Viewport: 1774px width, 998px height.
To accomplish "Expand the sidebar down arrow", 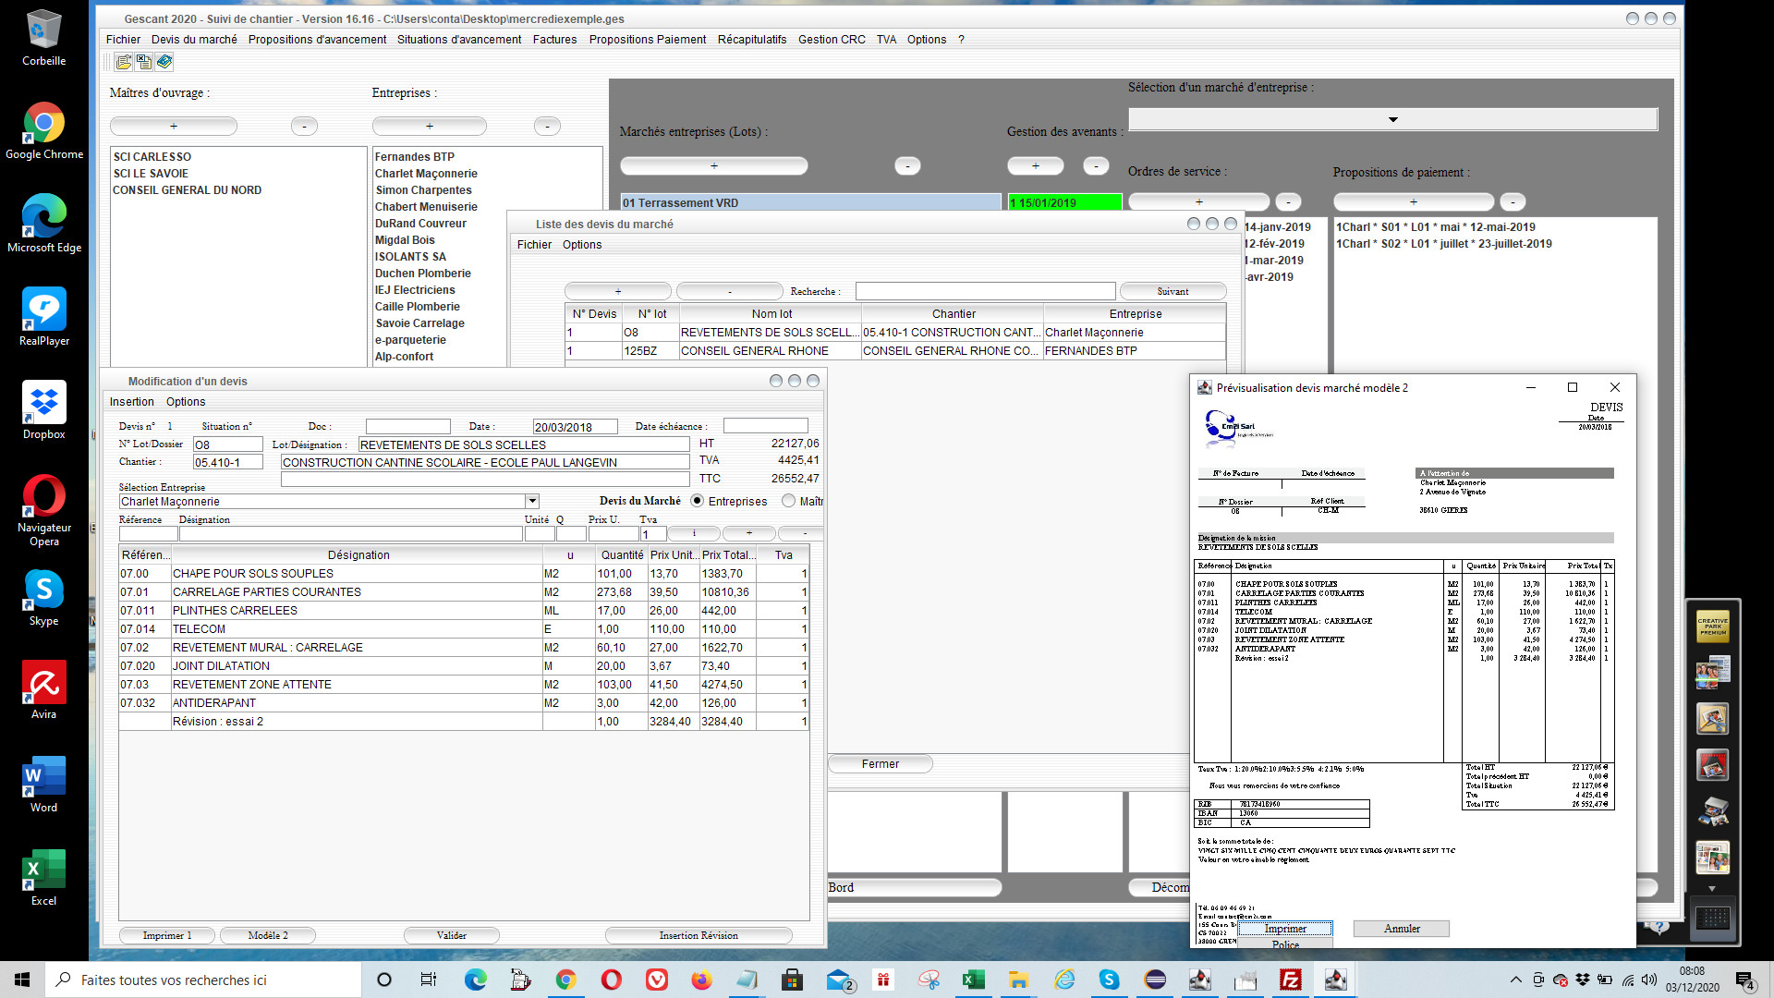I will (1712, 889).
